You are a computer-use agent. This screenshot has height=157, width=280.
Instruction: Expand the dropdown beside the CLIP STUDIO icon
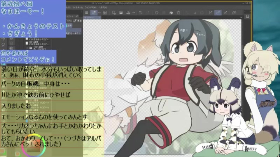[x=99, y=13]
